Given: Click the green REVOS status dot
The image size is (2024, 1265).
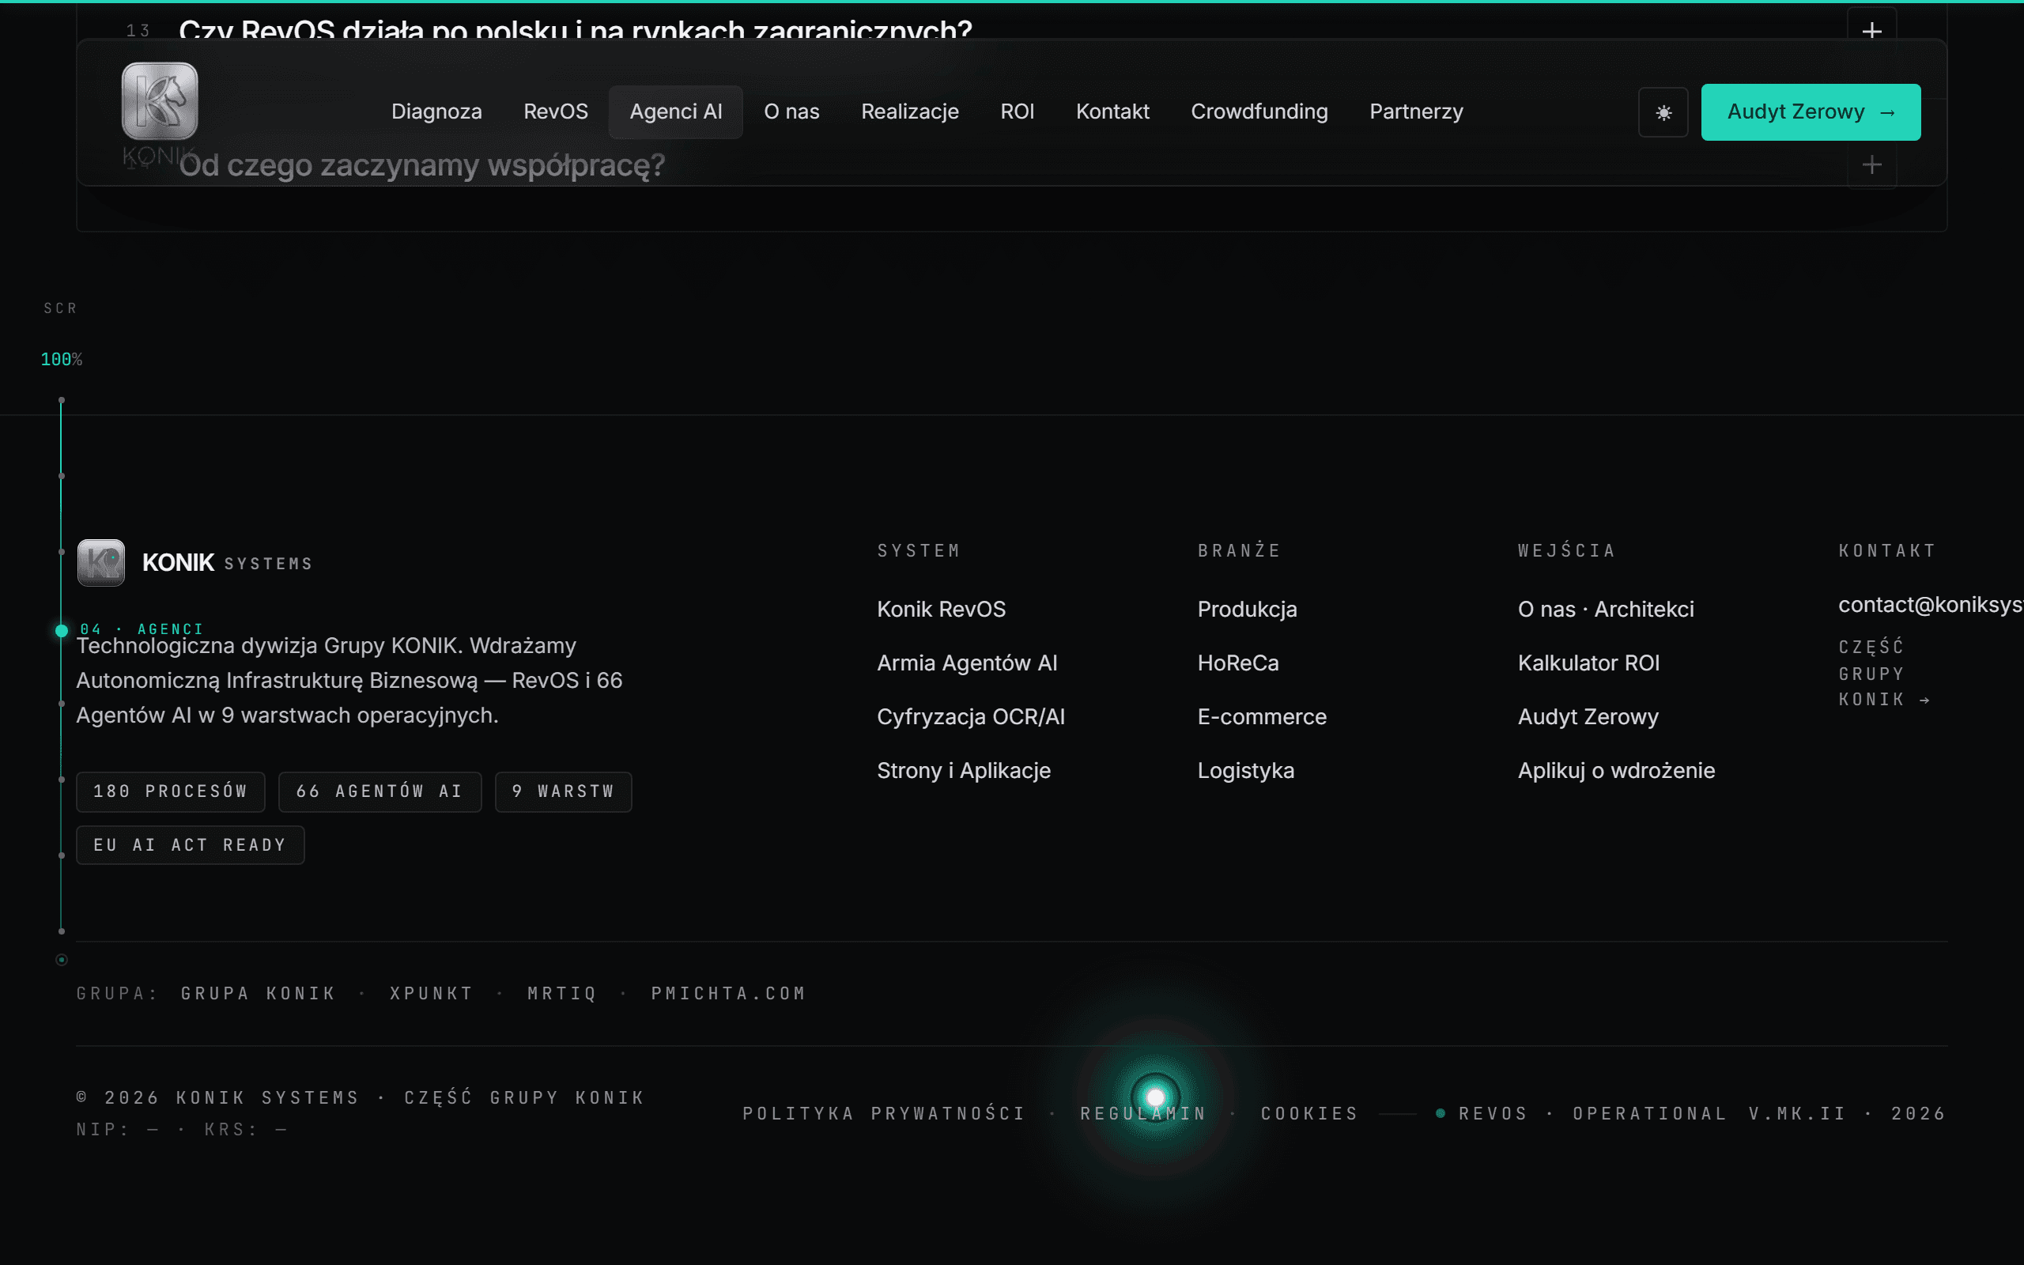Looking at the screenshot, I should point(1441,1113).
